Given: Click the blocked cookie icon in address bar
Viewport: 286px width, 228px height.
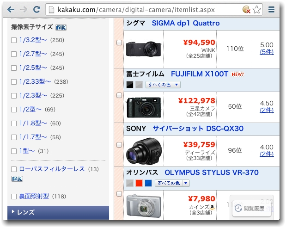Looking at the screenshot, I should 246,10.
